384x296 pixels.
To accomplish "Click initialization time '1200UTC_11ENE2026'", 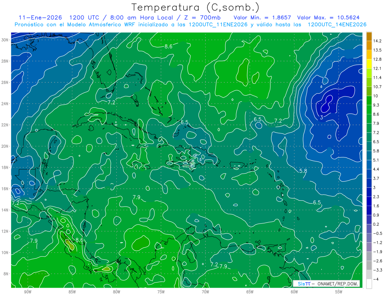I will (218, 25).
